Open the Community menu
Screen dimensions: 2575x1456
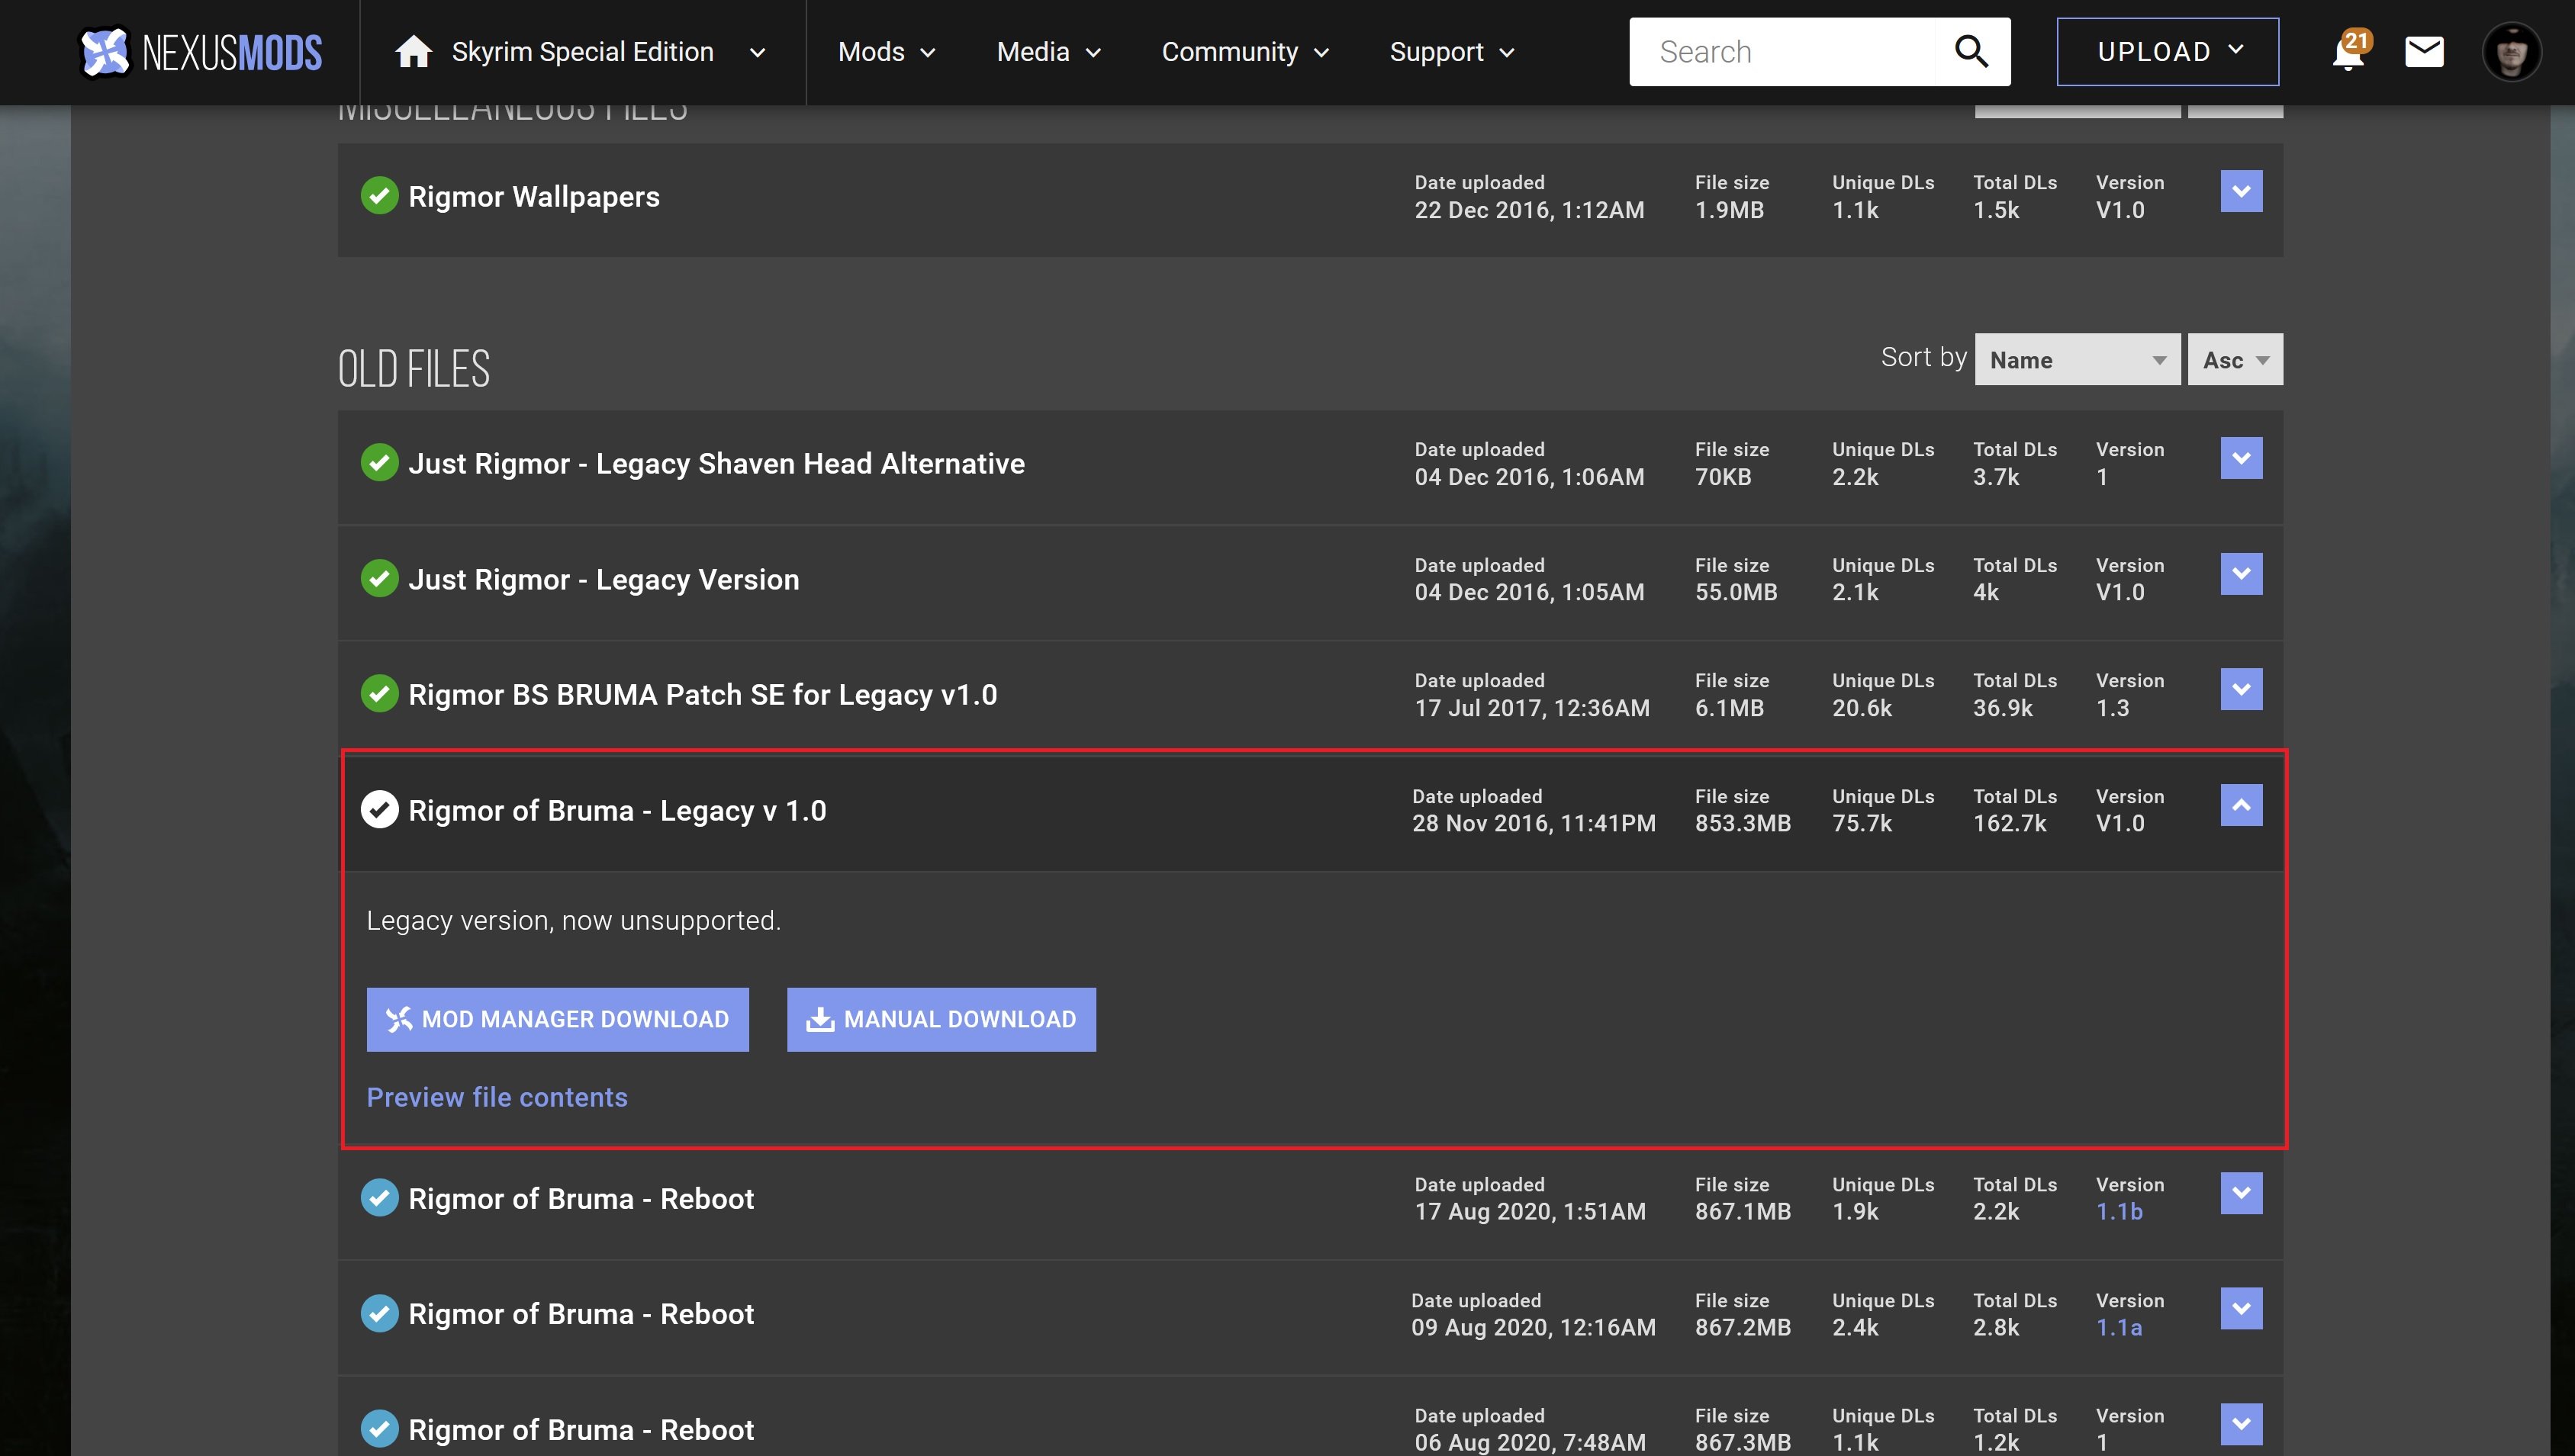(x=1244, y=52)
